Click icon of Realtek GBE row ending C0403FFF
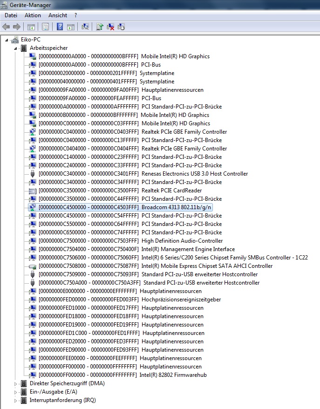Image resolution: width=320 pixels, height=409 pixels. tap(32, 132)
